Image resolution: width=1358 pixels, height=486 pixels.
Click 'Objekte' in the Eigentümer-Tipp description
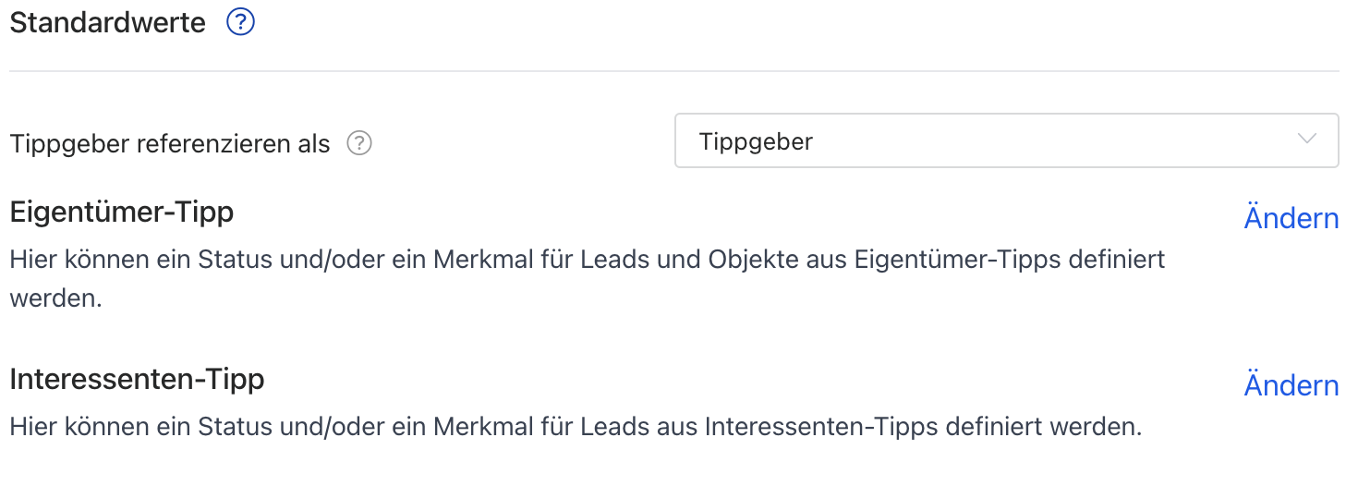[750, 259]
